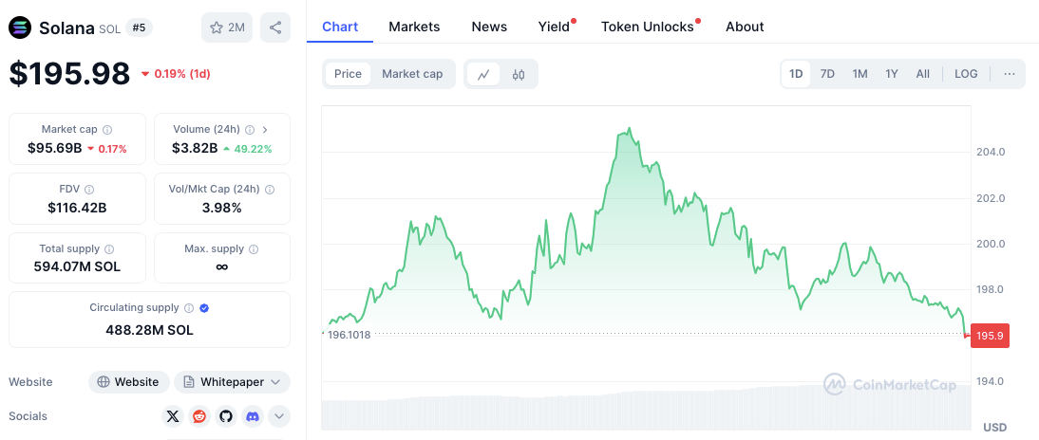Select the Market cap toggle option
The height and width of the screenshot is (440, 1039).
(412, 74)
